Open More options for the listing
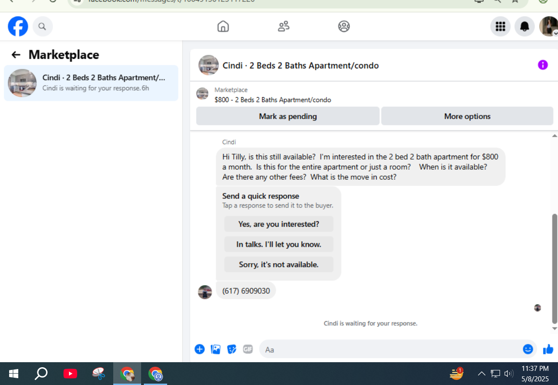The width and height of the screenshot is (558, 385). [x=467, y=116]
